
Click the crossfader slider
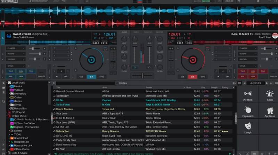click(142, 76)
